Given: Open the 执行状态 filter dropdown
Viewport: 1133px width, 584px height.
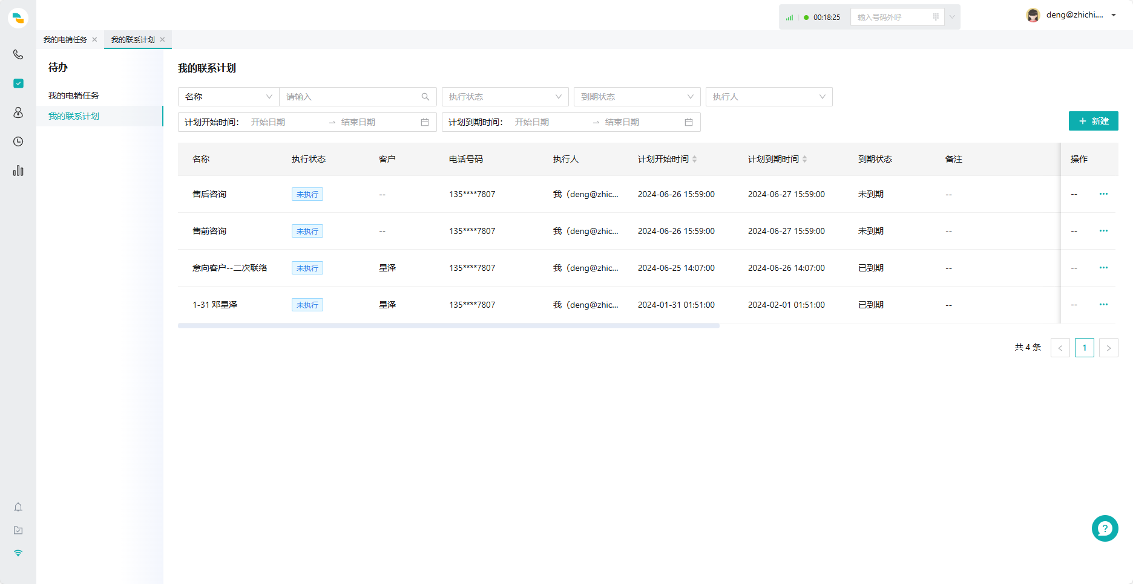Looking at the screenshot, I should click(x=505, y=97).
